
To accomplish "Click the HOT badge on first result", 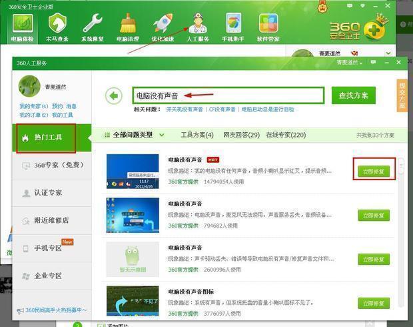I will tap(212, 159).
